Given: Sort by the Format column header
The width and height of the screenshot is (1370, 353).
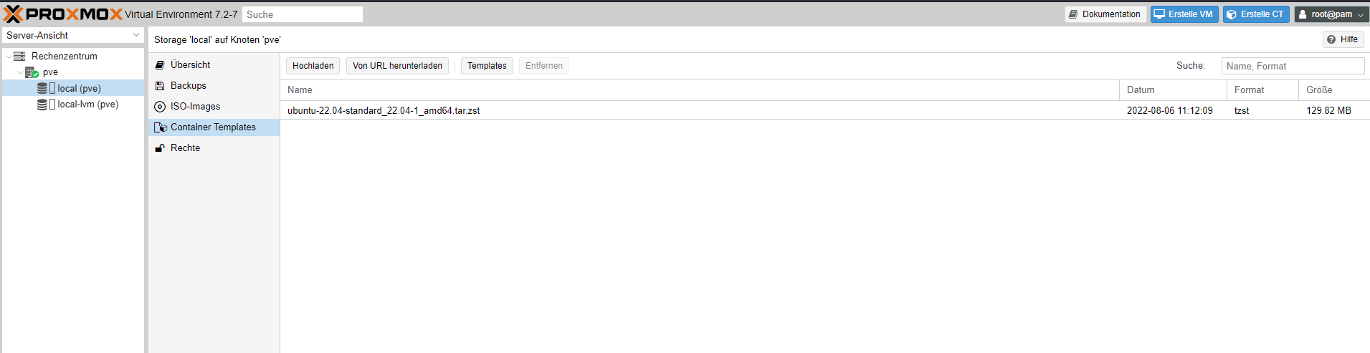Looking at the screenshot, I should (1262, 90).
